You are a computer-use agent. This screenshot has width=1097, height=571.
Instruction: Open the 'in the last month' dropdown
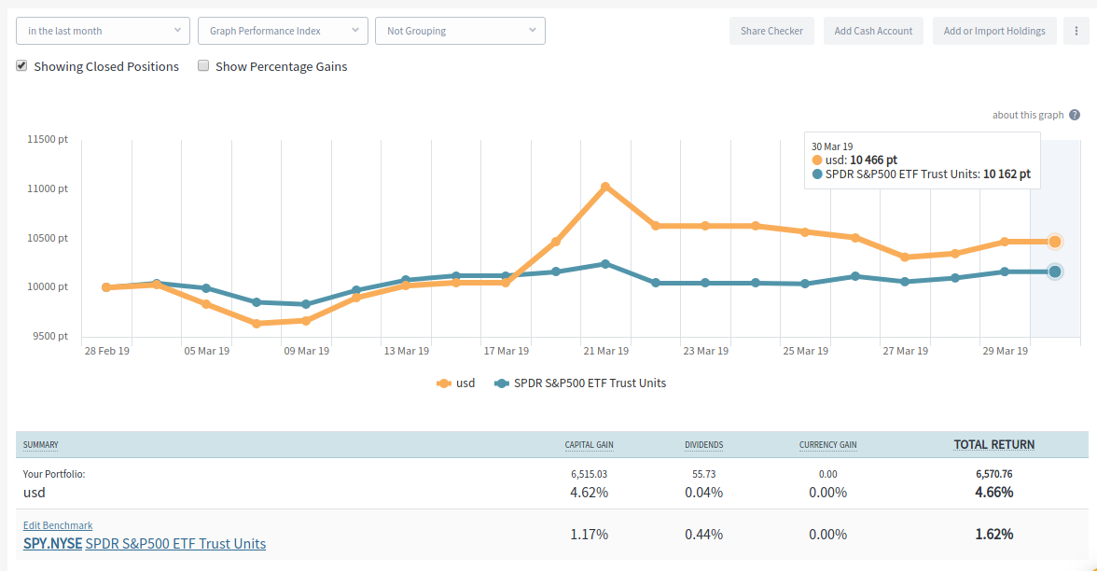click(103, 31)
